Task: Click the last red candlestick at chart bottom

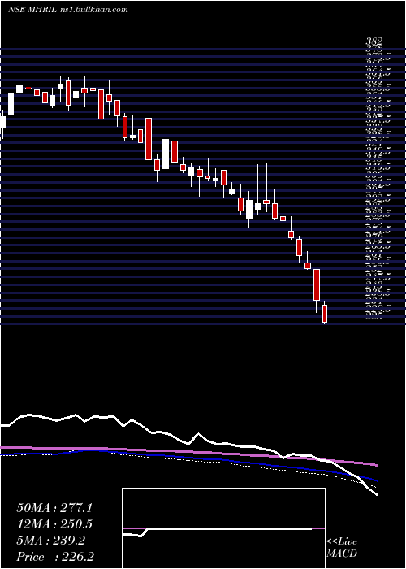Action: [x=325, y=314]
